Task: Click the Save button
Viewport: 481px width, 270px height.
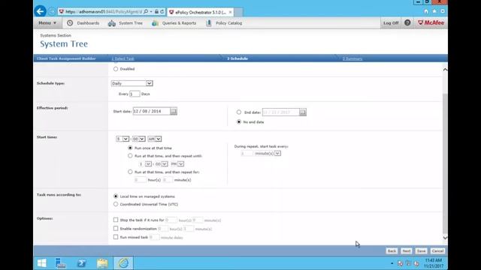Action: click(421, 251)
